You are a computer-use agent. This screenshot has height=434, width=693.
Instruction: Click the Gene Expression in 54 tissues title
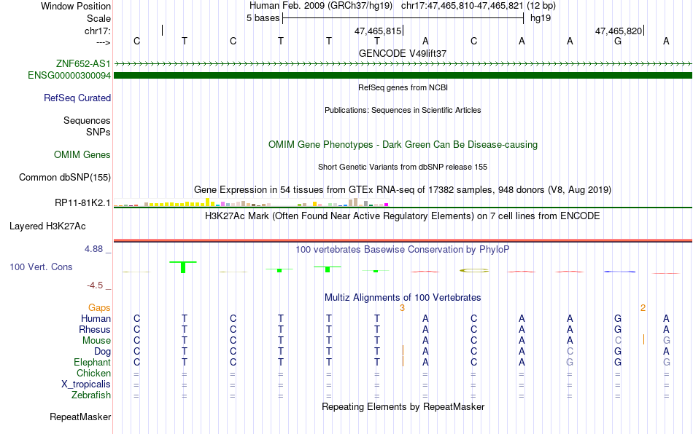[403, 189]
